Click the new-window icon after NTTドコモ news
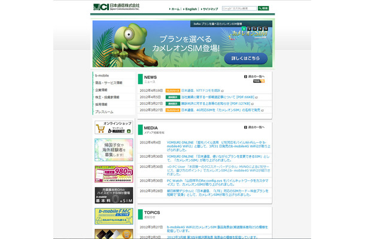 223,91
